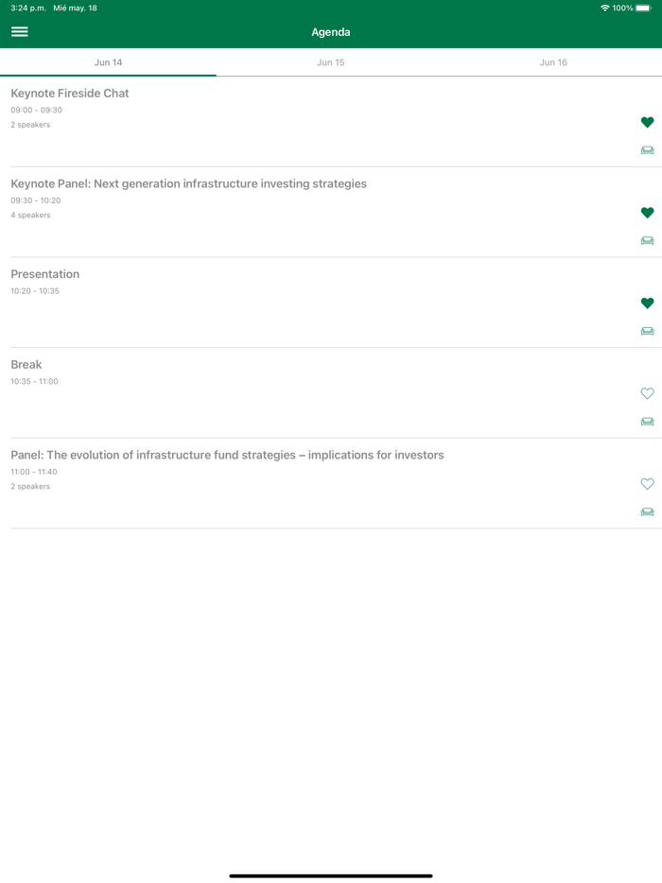Tap sofa icon for fund strategies panel
Screen dimensions: 662x883
click(647, 512)
